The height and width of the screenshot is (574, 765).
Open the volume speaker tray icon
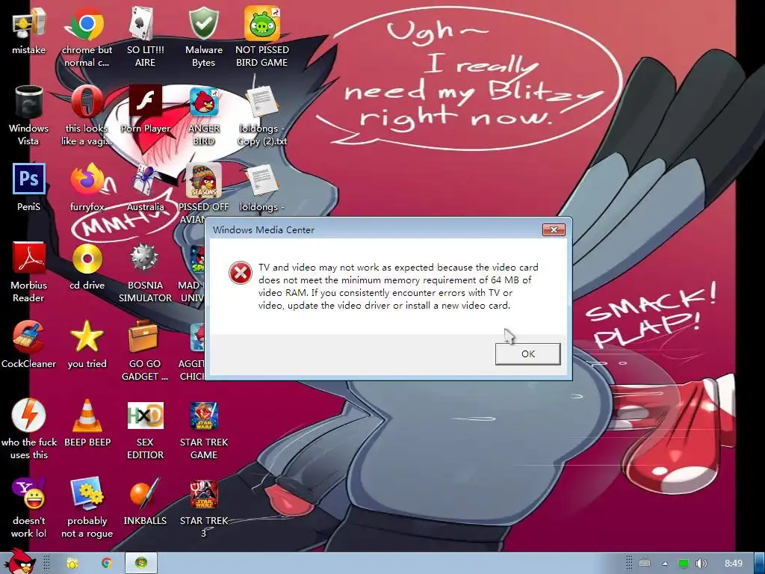click(701, 564)
